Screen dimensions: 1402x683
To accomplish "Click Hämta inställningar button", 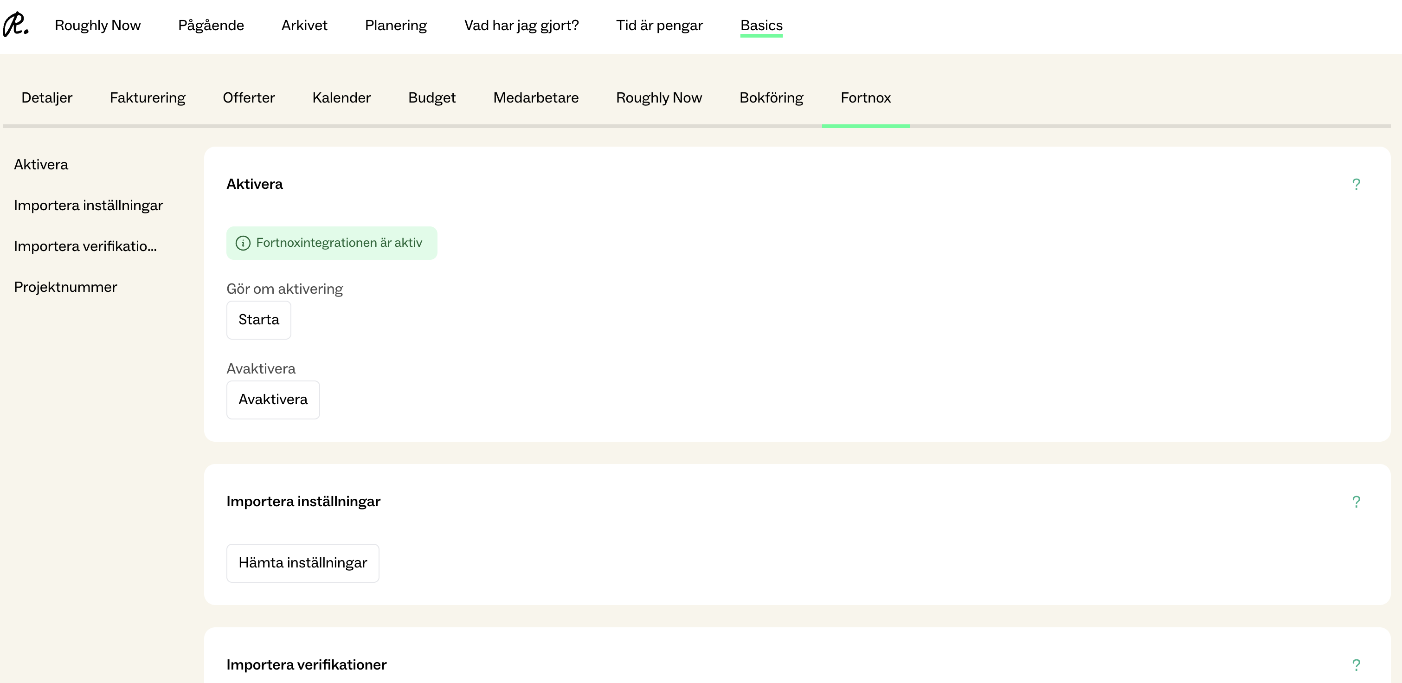I will (x=302, y=563).
